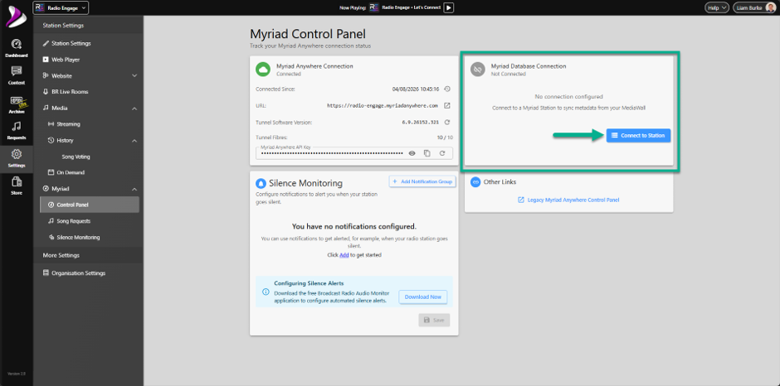Image resolution: width=780 pixels, height=386 pixels.
Task: Click the grey Not Connected link icon
Action: (x=478, y=70)
